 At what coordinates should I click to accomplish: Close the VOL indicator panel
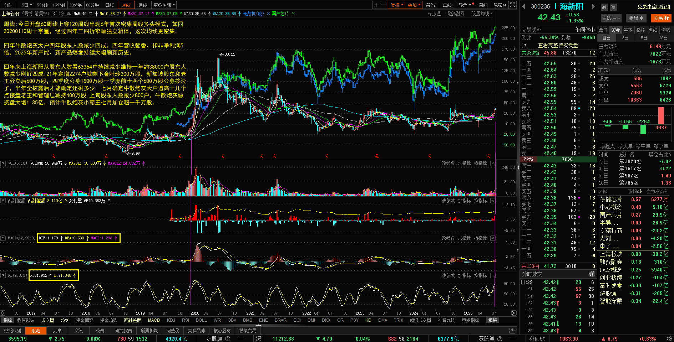point(493,163)
